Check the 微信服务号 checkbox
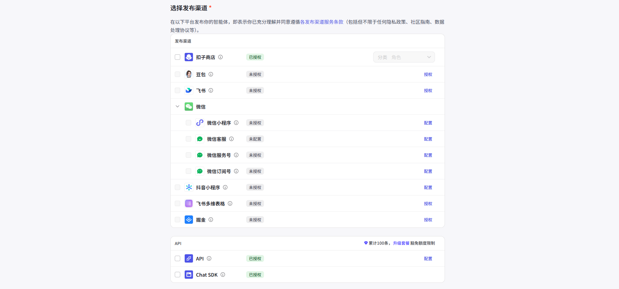This screenshot has width=619, height=289. pos(188,155)
